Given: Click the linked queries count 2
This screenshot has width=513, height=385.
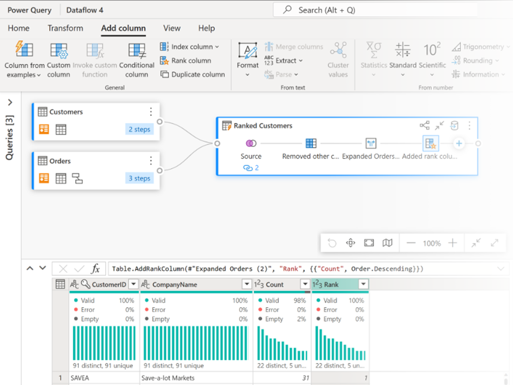Looking at the screenshot, I should pos(251,168).
